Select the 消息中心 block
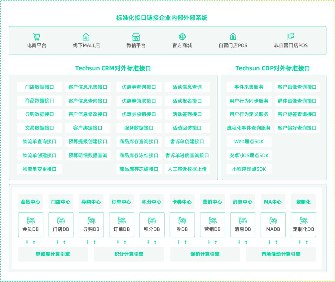The height and width of the screenshot is (282, 335). (x=243, y=202)
